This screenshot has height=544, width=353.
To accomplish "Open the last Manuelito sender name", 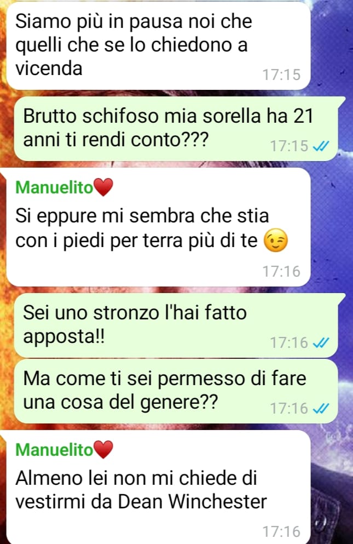I will coord(54,450).
